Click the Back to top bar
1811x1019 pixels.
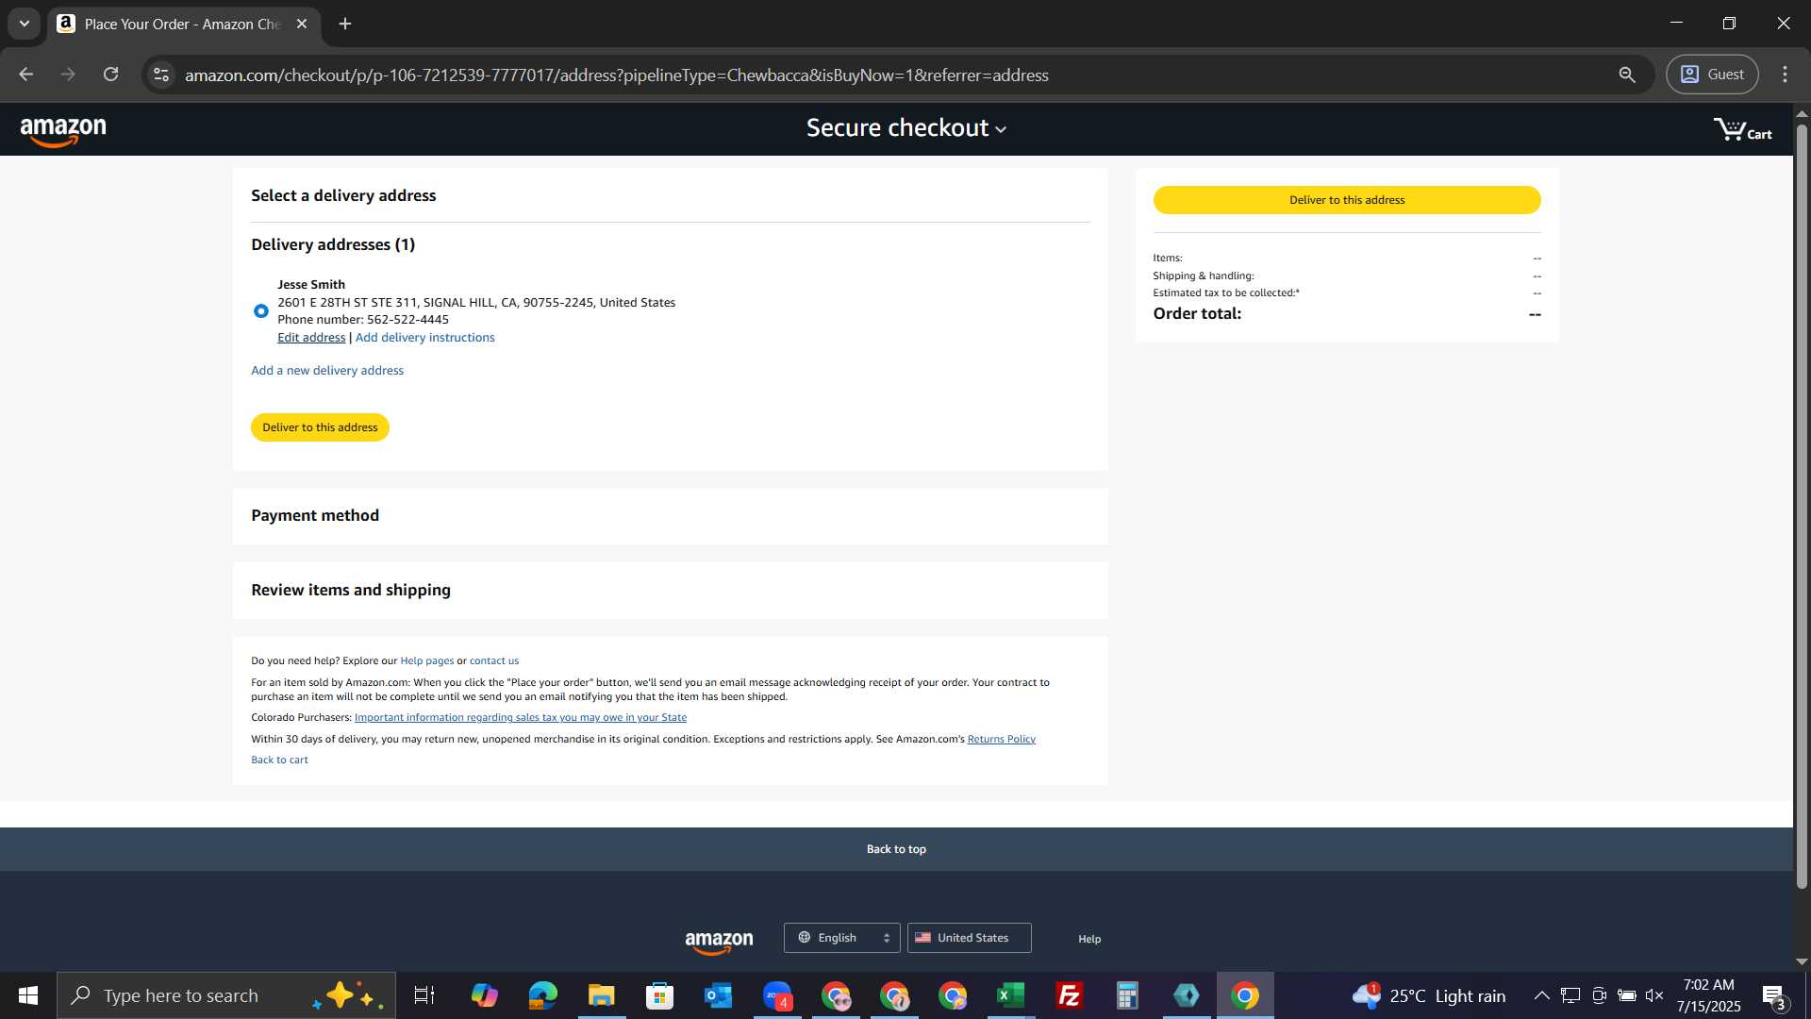[896, 849]
